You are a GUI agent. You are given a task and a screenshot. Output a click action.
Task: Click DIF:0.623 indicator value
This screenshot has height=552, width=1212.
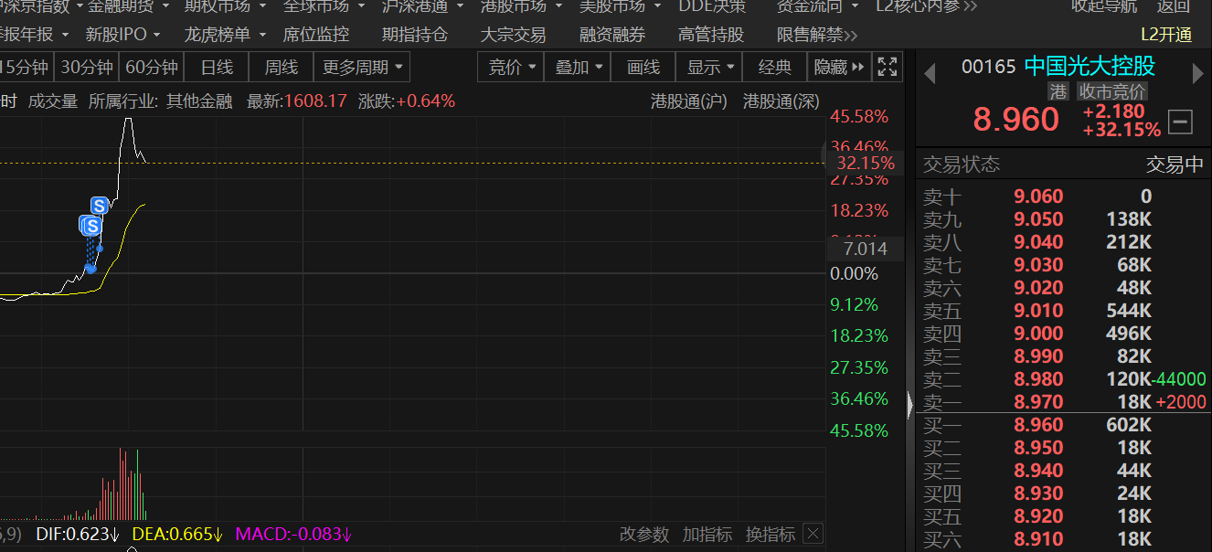pyautogui.click(x=76, y=535)
